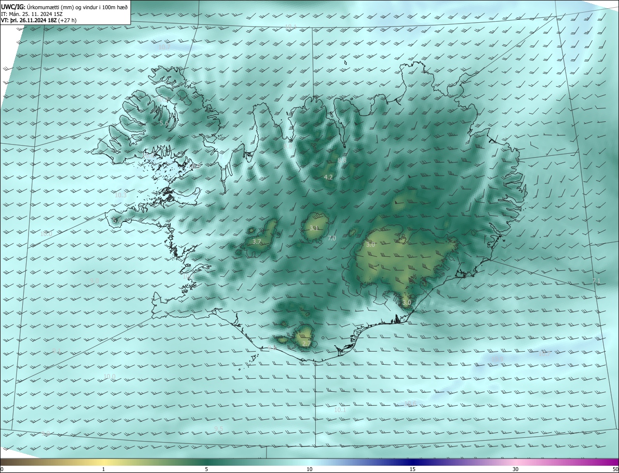Click the 1 tick on the color scale
Screen dimensions: 619x473
pyautogui.click(x=103, y=469)
